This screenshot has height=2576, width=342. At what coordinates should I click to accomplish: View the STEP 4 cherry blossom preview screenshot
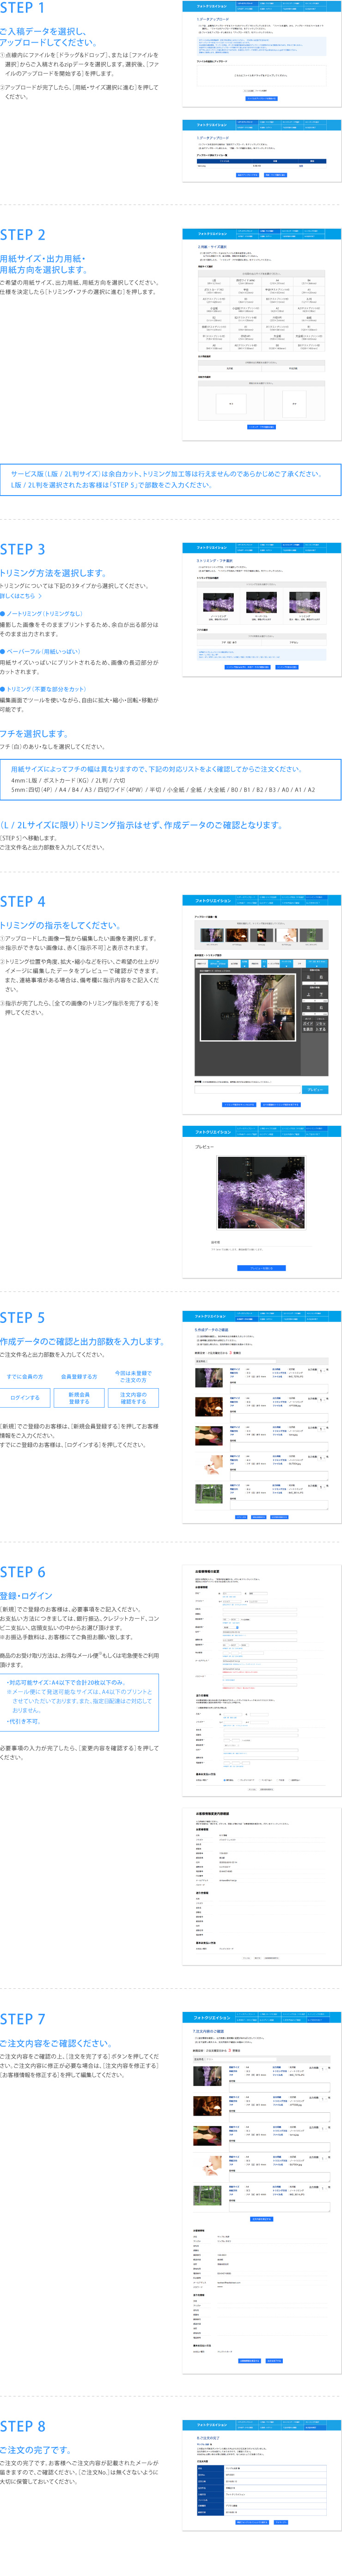click(262, 1202)
